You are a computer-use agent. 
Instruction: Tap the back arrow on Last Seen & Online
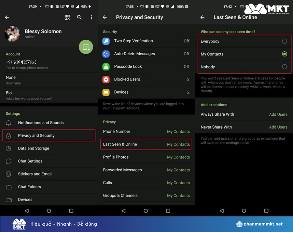click(202, 17)
